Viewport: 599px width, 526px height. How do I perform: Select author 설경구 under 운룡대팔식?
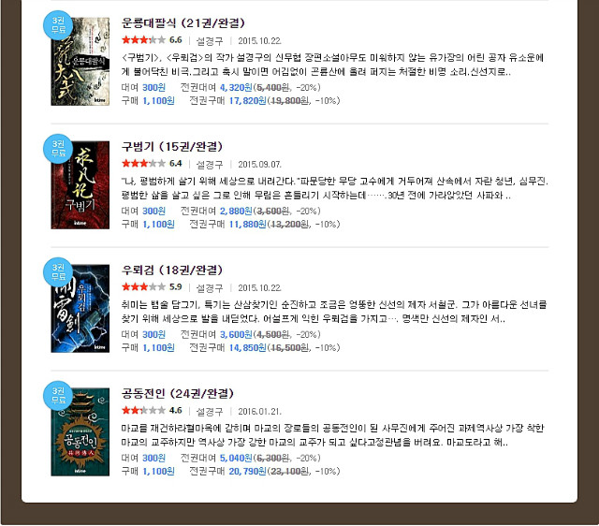[x=210, y=41]
